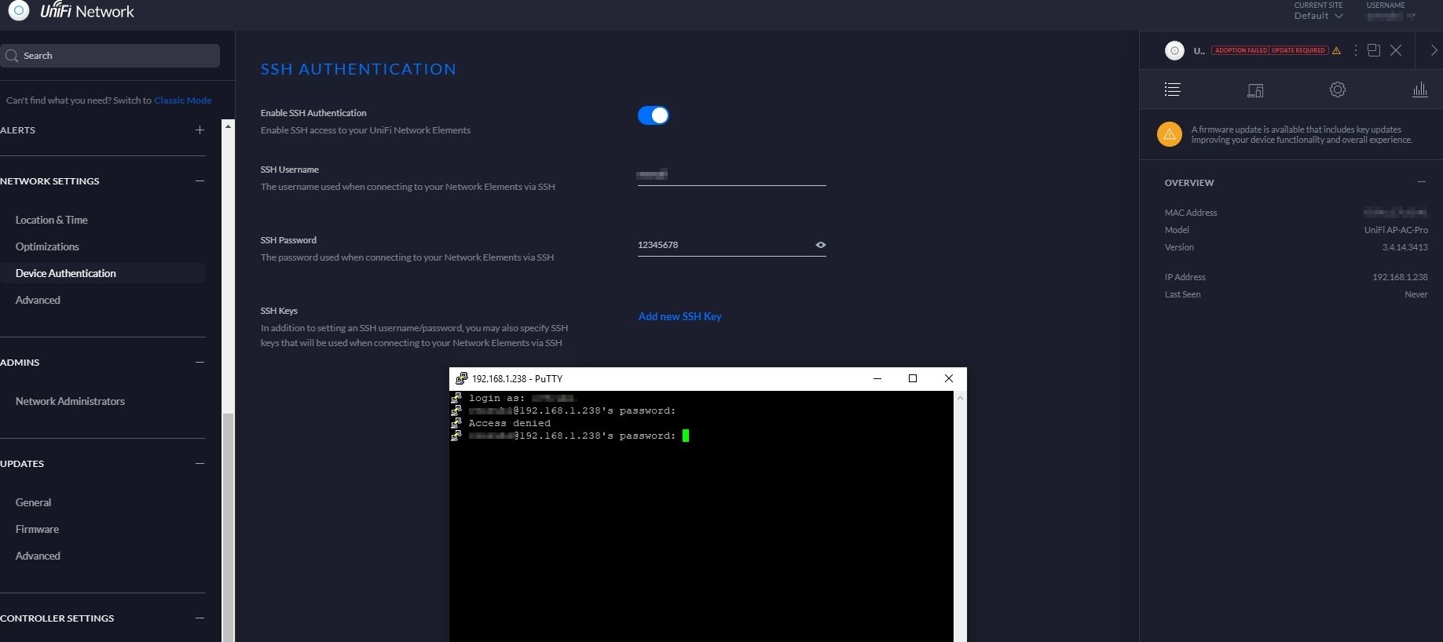Click the UniFi logo icon
The image size is (1443, 642).
18,11
